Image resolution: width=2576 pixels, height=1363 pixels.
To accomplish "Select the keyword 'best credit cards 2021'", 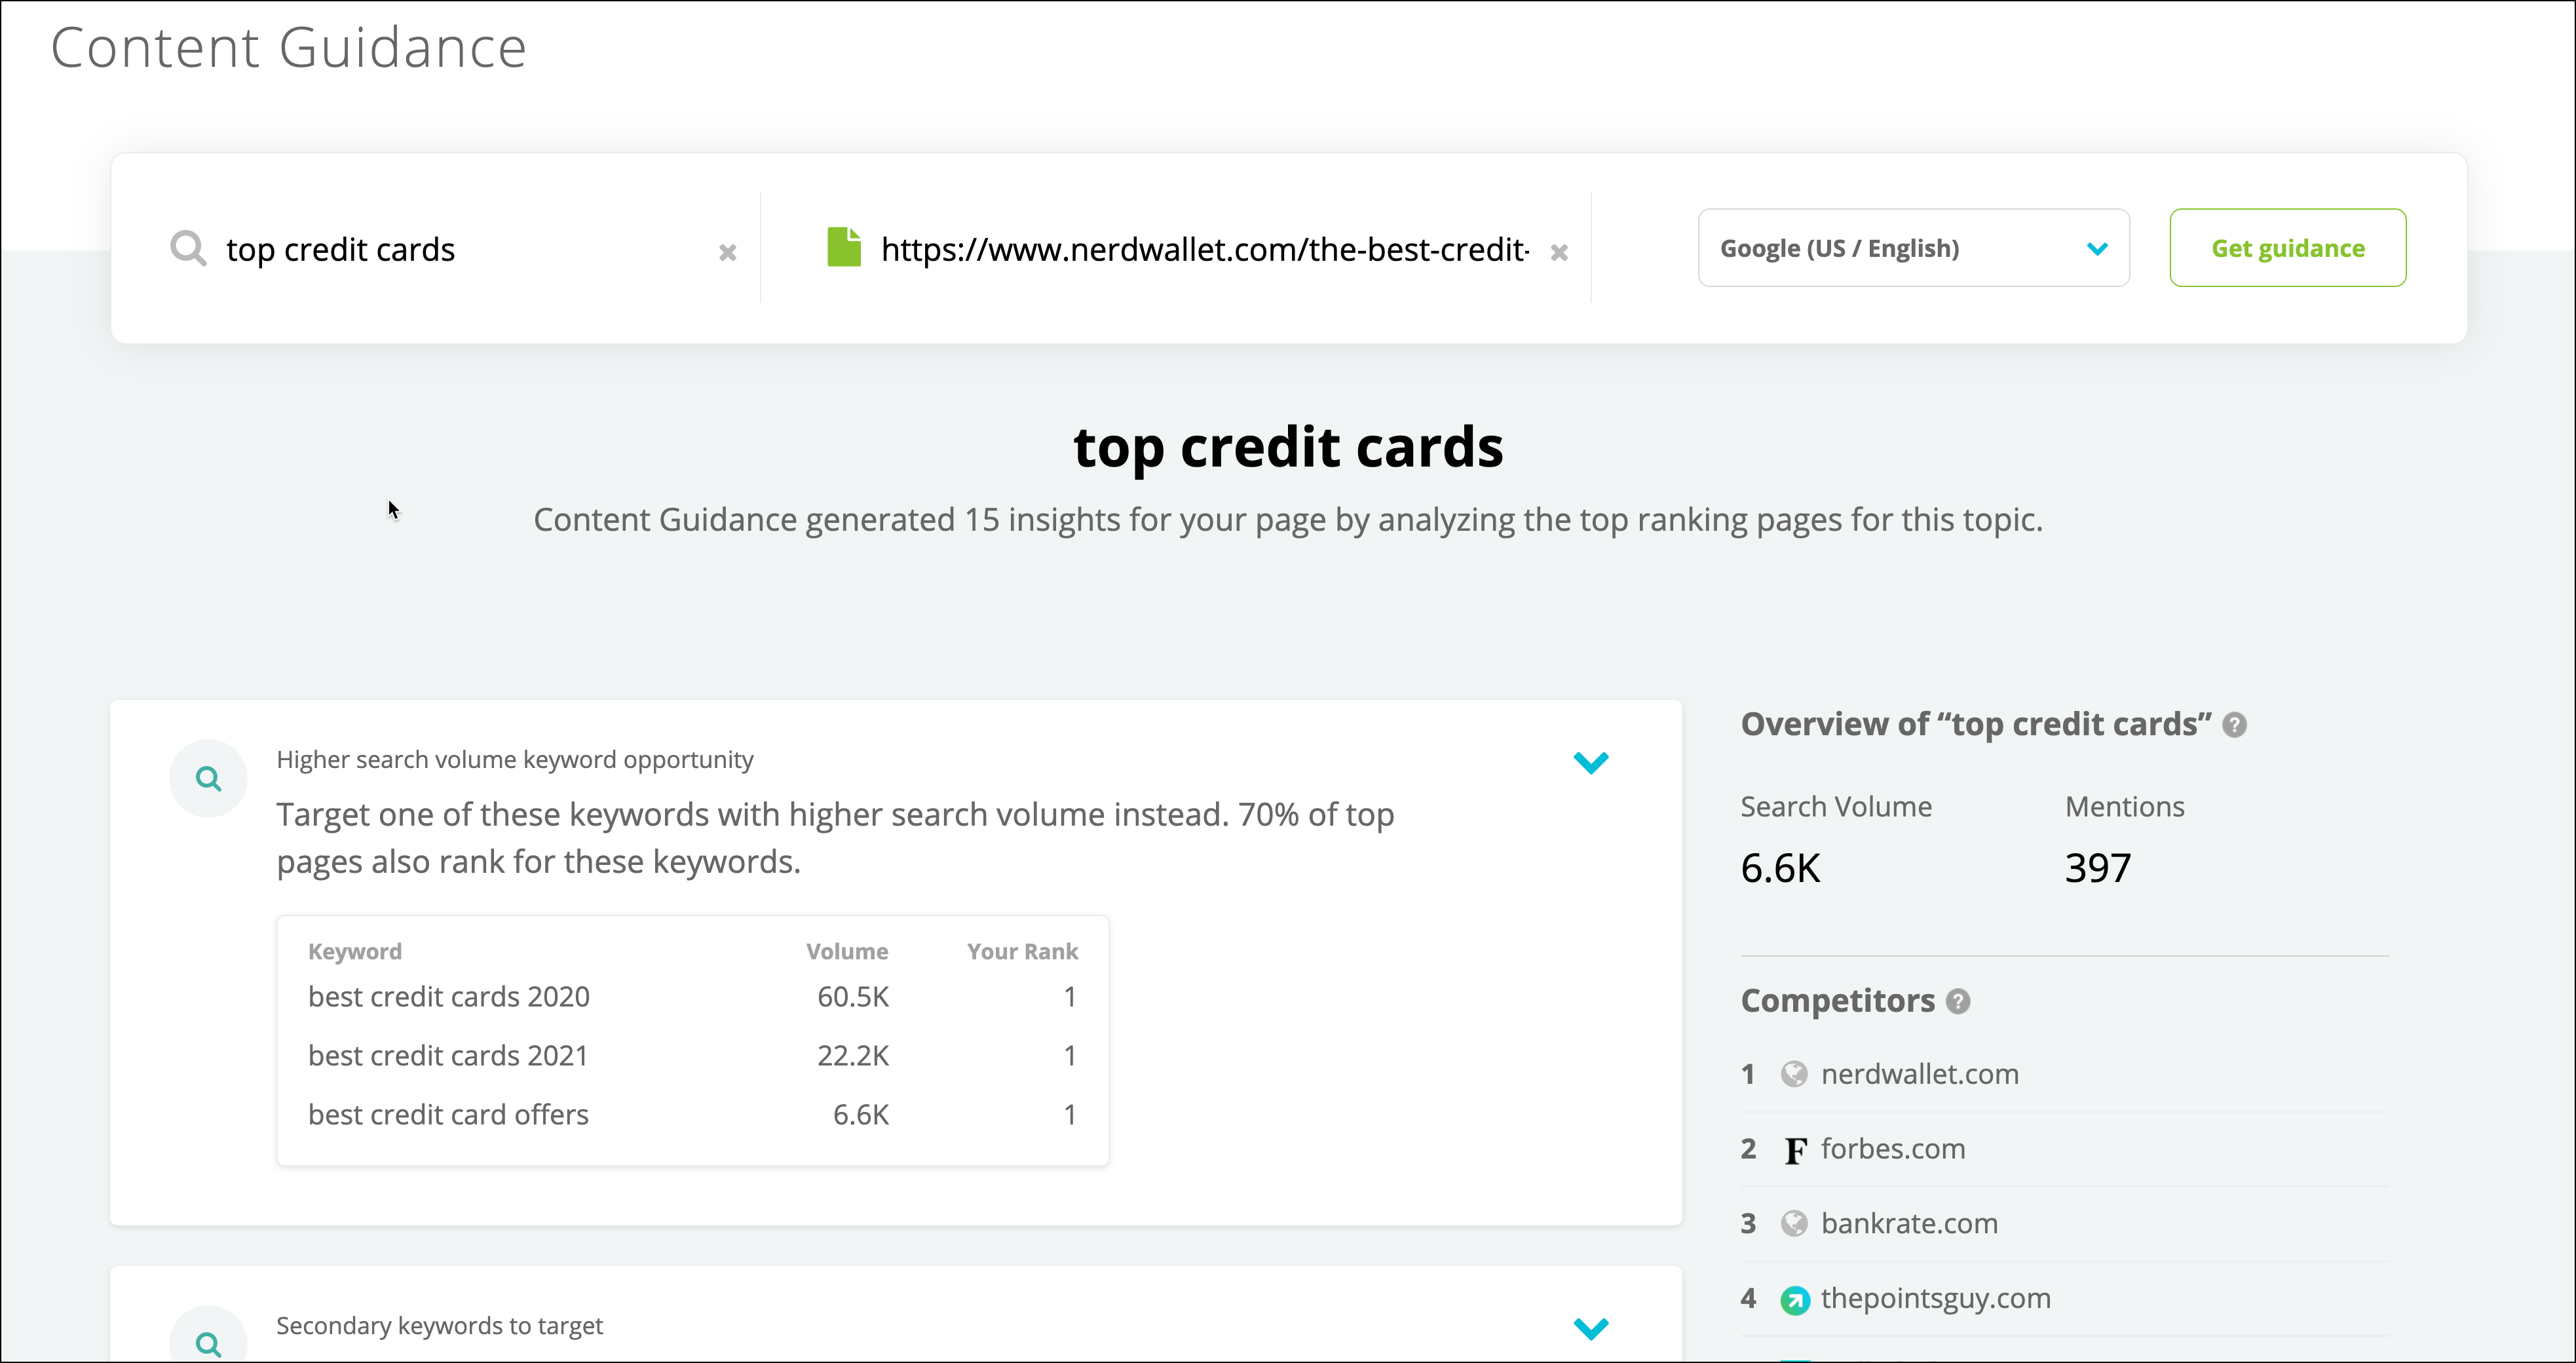I will (448, 1056).
